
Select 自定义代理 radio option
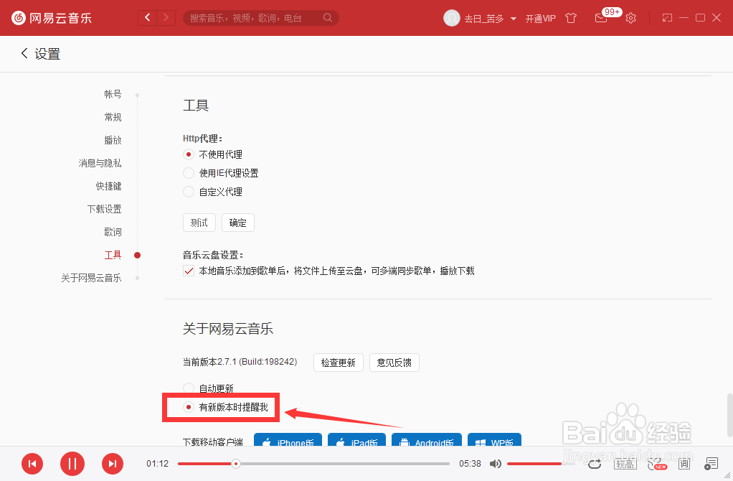click(x=189, y=192)
